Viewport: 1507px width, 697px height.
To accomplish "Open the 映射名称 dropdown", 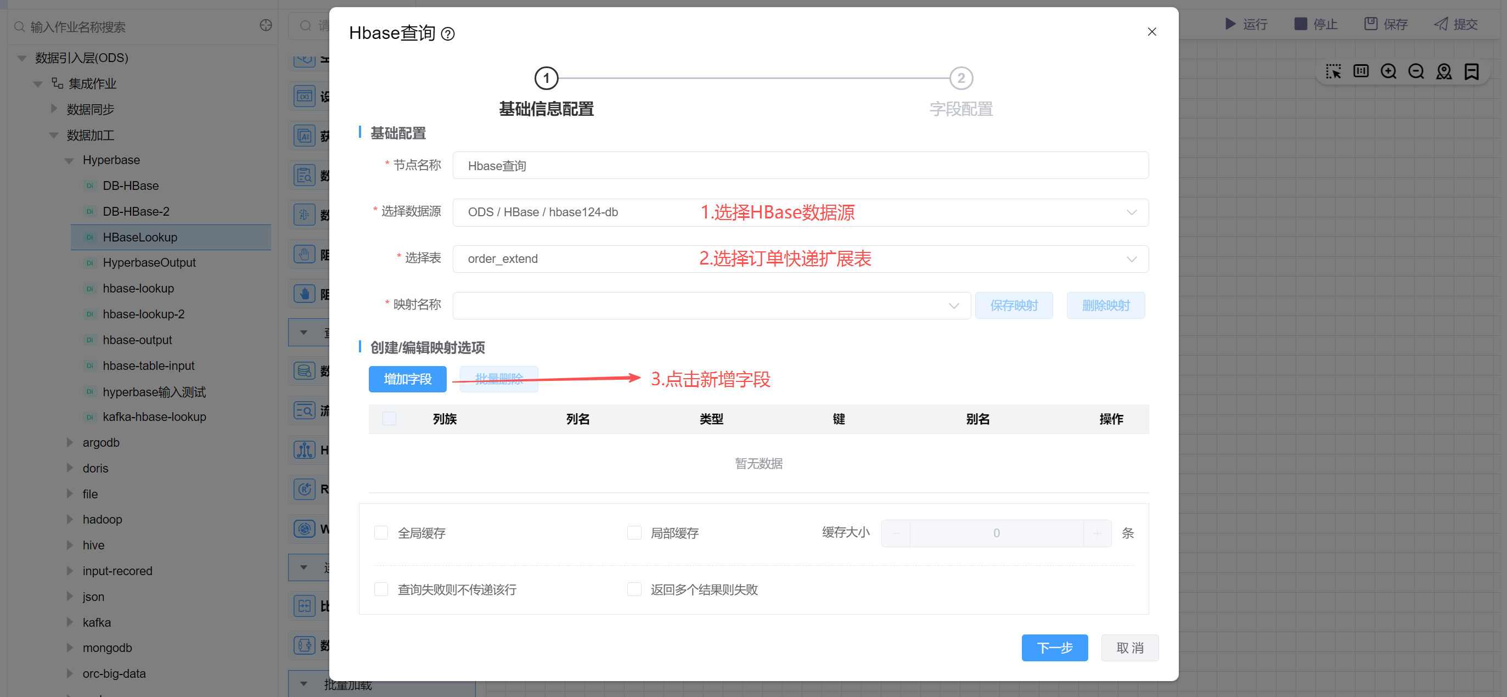I will (711, 306).
